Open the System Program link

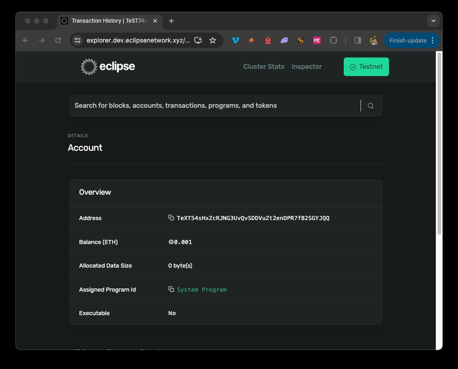pos(201,289)
